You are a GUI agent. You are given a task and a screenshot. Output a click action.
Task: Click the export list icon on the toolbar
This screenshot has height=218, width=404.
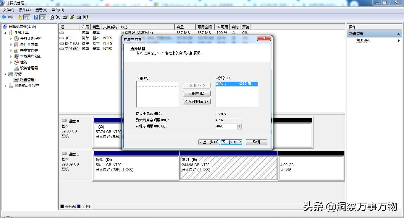(72, 17)
